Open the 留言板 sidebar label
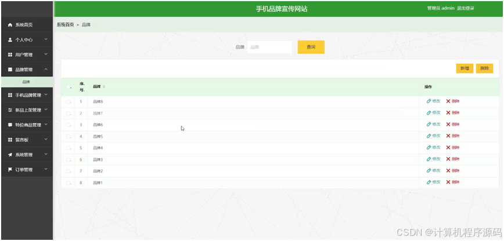 [21, 140]
